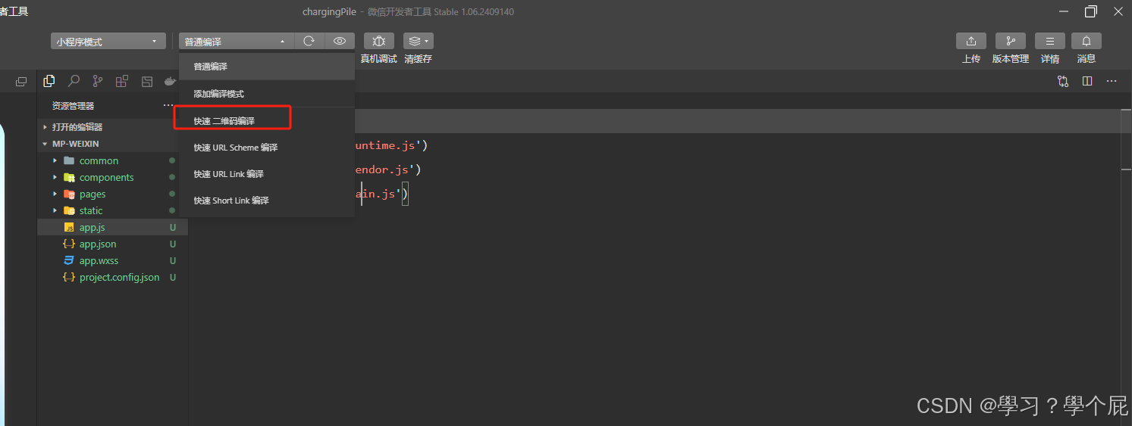
Task: Click the 真机调试 label
Action: coord(378,59)
